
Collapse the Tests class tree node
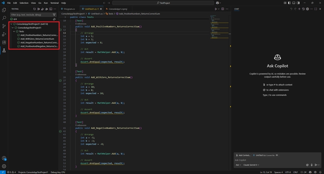click(x=14, y=31)
